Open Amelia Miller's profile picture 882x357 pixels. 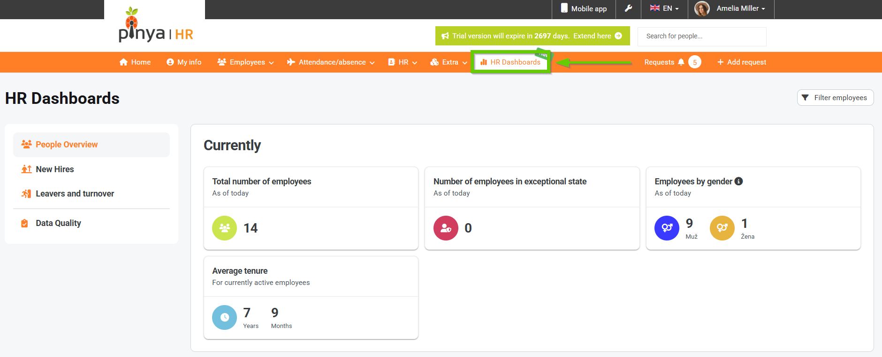[x=702, y=8]
